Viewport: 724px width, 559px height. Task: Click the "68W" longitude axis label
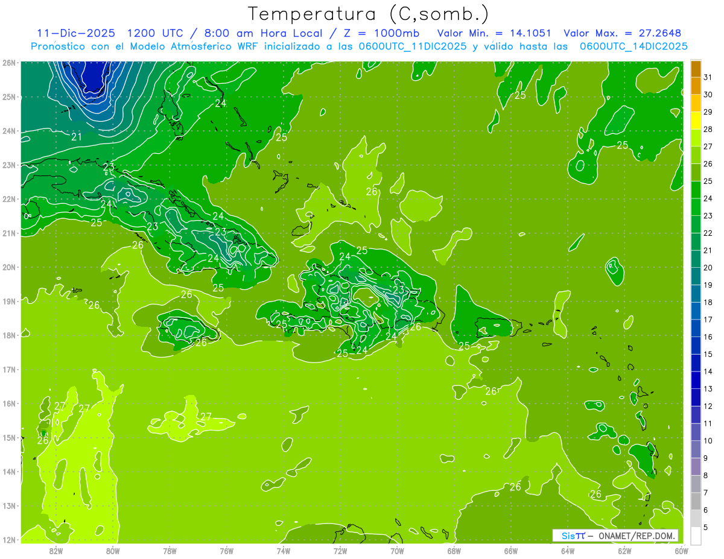pyautogui.click(x=454, y=551)
